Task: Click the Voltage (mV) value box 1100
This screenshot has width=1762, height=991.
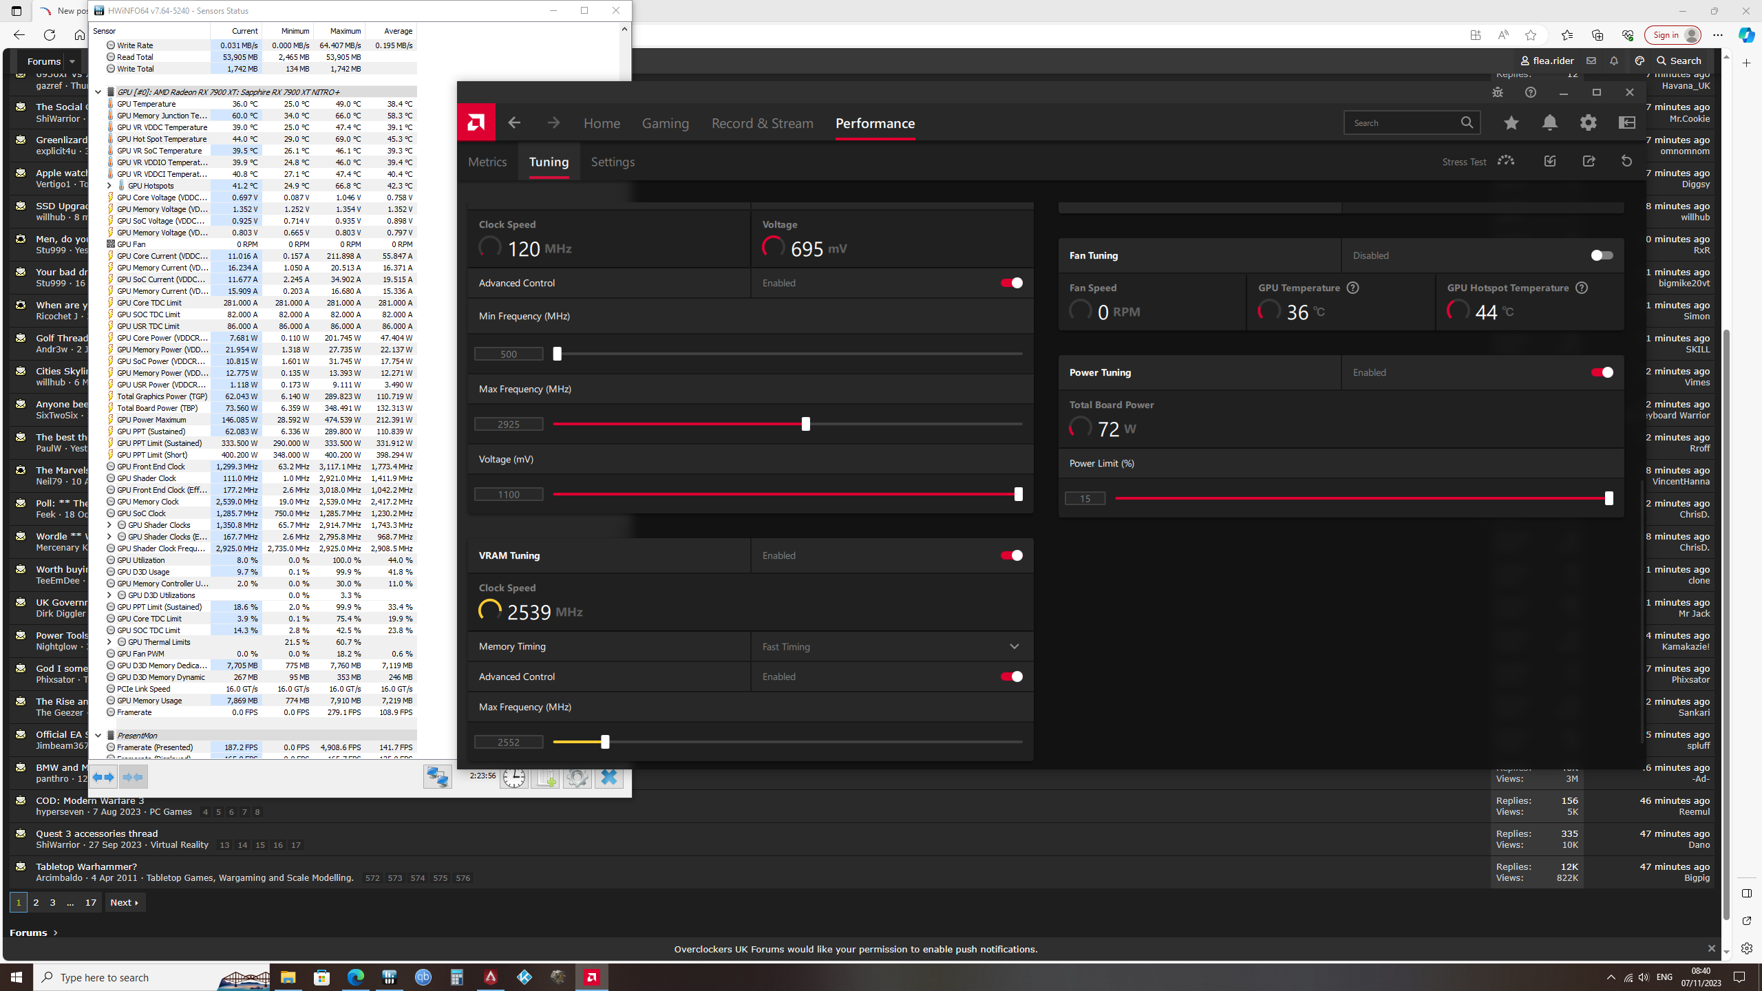Action: pos(509,494)
